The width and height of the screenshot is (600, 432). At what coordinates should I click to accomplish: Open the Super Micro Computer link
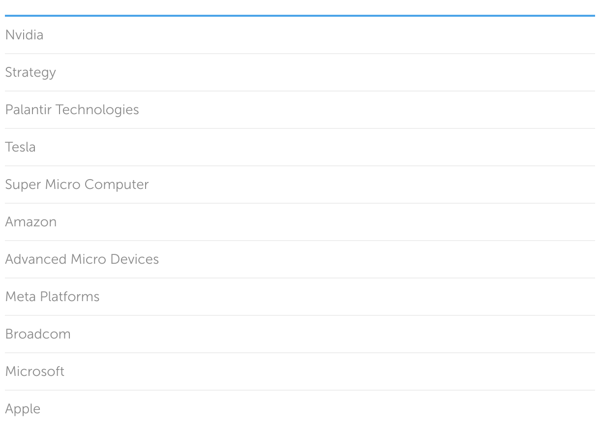tap(77, 185)
